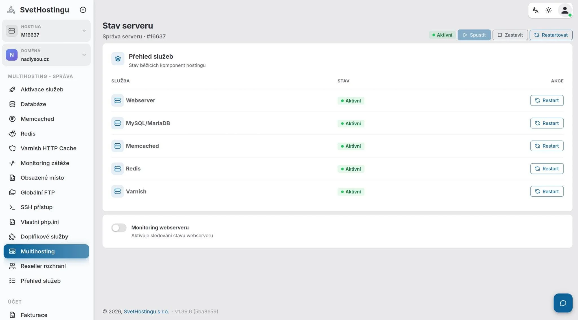The image size is (578, 320).
Task: Click the Monitoring zátěže pulse icon
Action: point(12,163)
